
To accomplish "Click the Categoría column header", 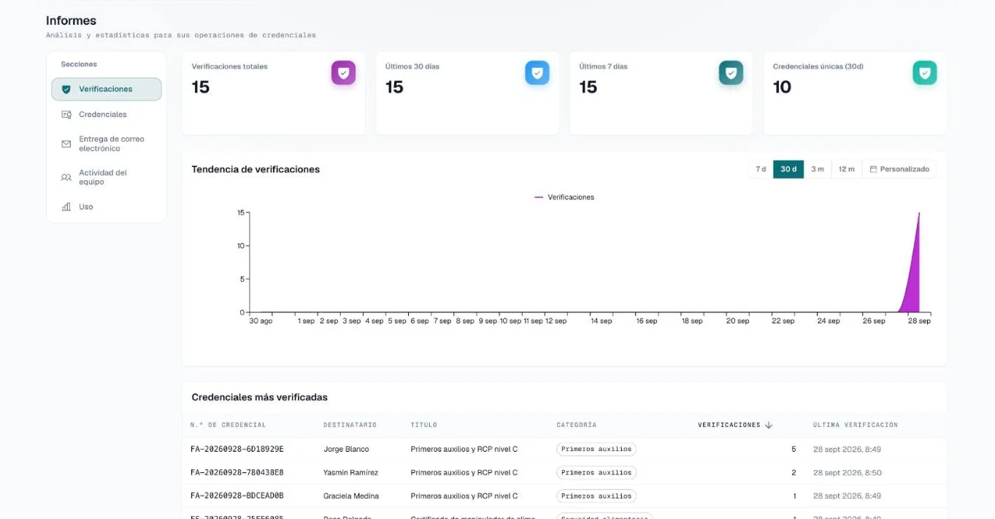I will click(x=577, y=425).
